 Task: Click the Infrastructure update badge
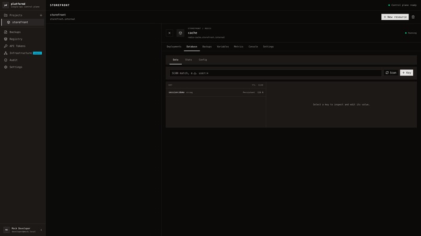pos(37,53)
